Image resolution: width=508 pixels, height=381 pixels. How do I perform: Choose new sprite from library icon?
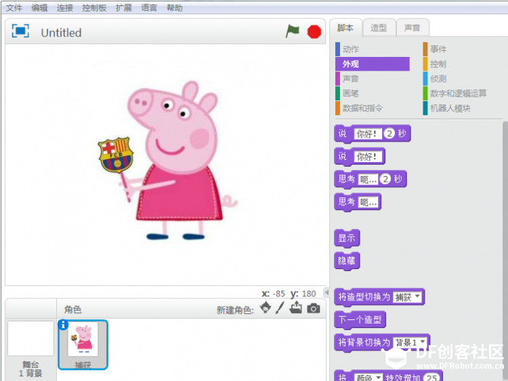tap(266, 307)
